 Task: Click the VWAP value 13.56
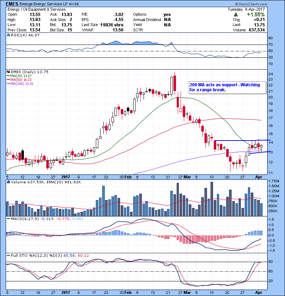(118, 30)
